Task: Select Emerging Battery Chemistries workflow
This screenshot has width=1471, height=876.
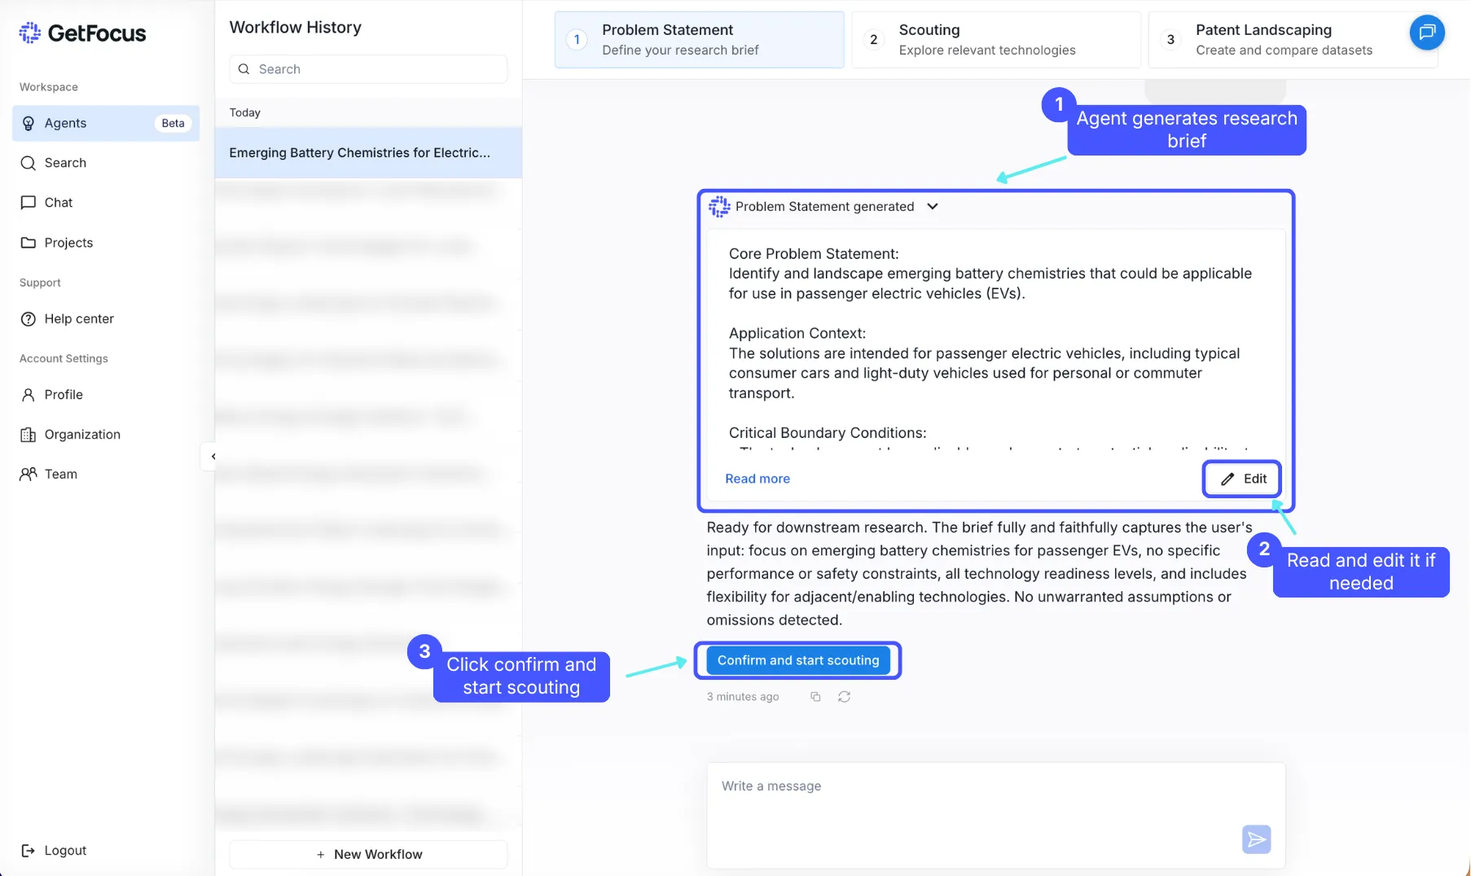Action: 368,153
